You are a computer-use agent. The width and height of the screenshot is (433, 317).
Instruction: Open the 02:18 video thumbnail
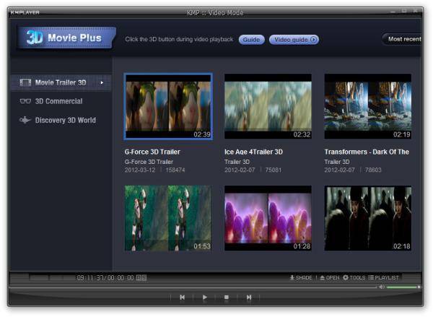coord(368,218)
